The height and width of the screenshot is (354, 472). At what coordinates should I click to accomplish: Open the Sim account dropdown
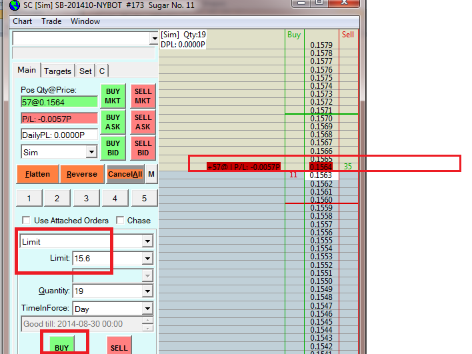coord(91,152)
